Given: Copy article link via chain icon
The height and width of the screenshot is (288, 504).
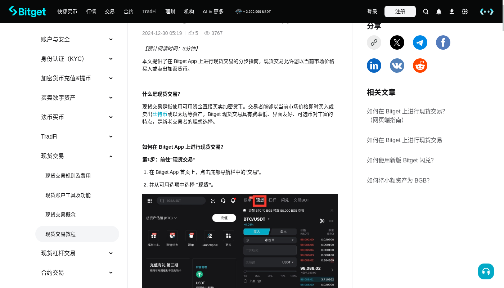Looking at the screenshot, I should 374,42.
